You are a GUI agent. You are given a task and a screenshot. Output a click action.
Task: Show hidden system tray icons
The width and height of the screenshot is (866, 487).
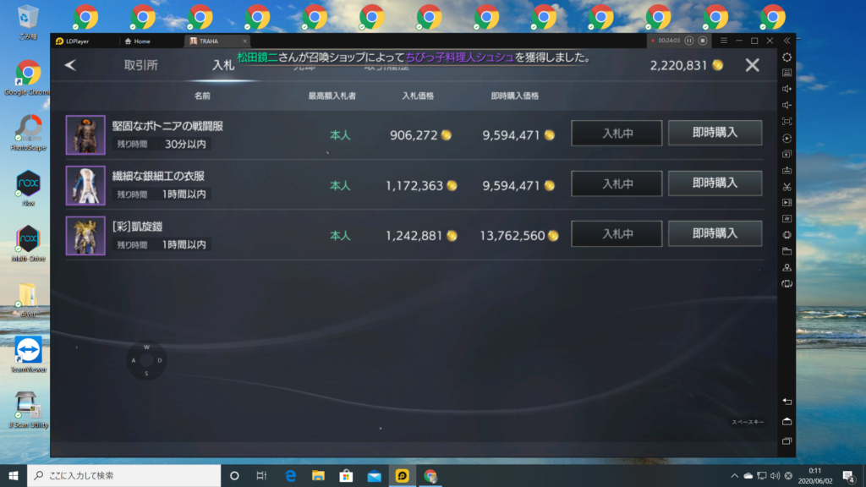tap(734, 476)
